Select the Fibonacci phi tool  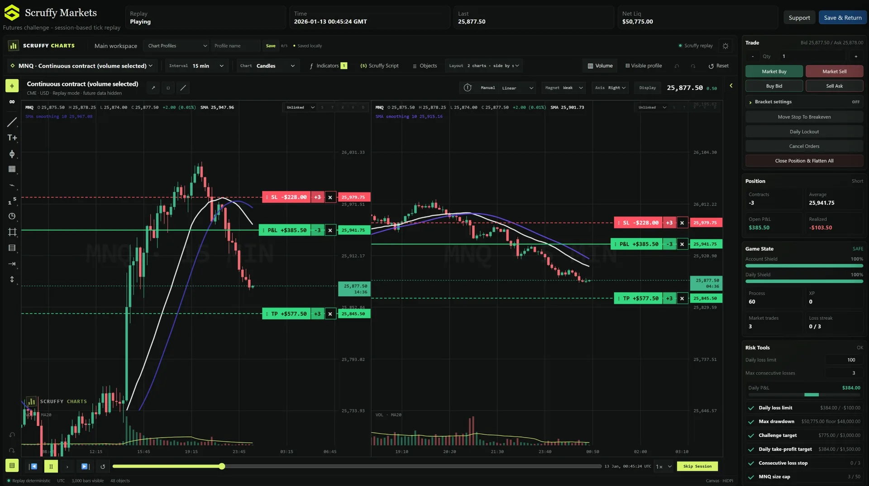coord(12,154)
